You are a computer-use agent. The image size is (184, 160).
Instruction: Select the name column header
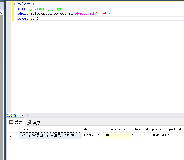pos(51,129)
